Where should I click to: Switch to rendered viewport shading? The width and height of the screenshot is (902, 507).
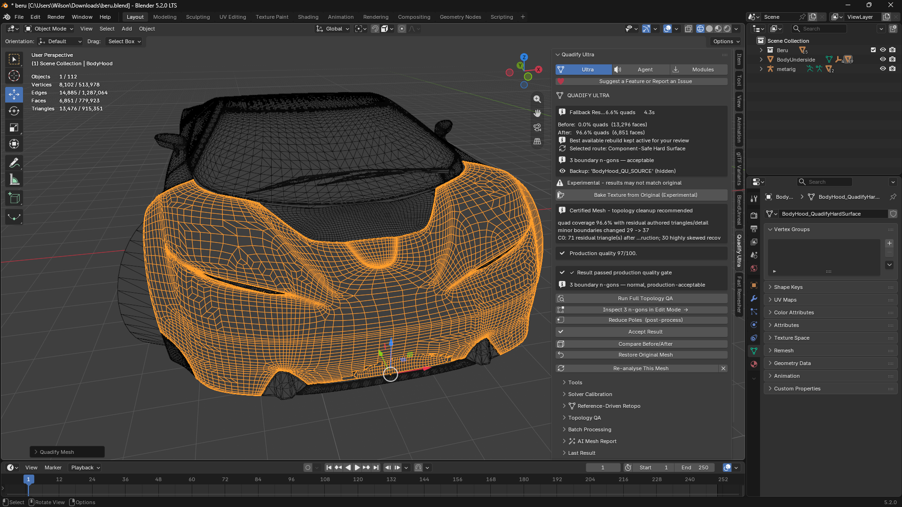[727, 29]
